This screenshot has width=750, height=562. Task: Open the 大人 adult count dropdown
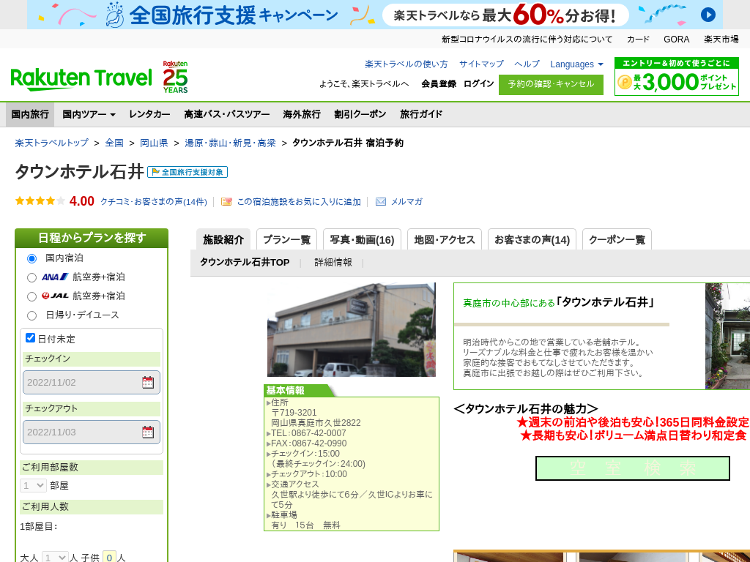tap(55, 558)
